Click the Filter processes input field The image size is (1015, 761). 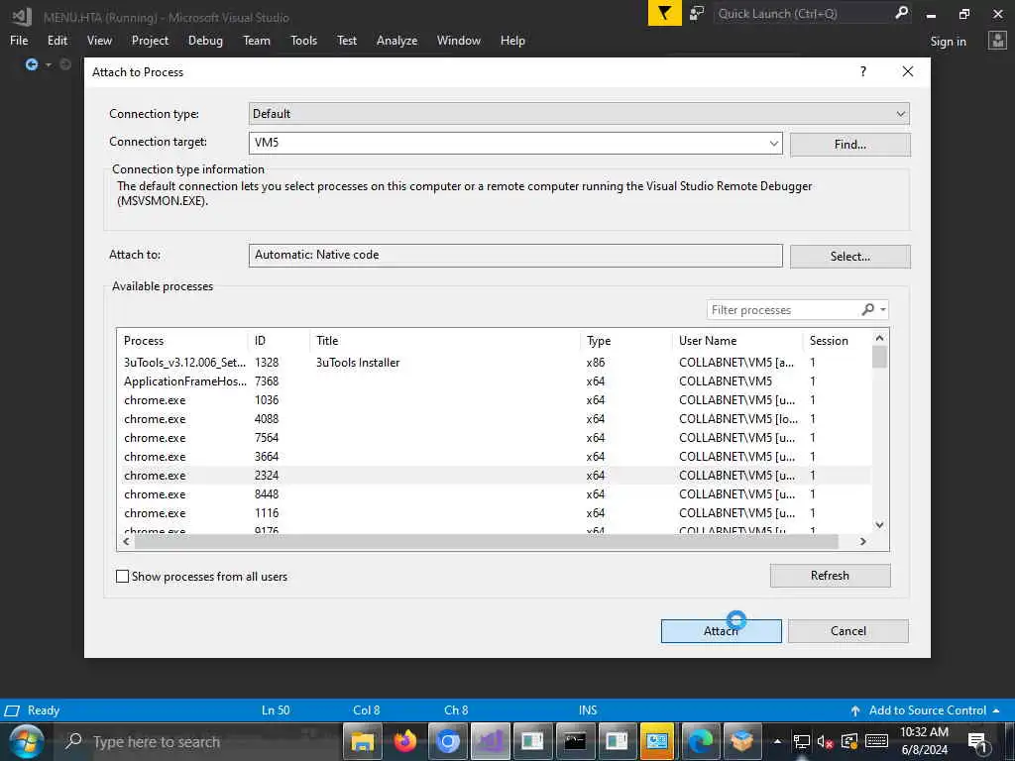785,310
